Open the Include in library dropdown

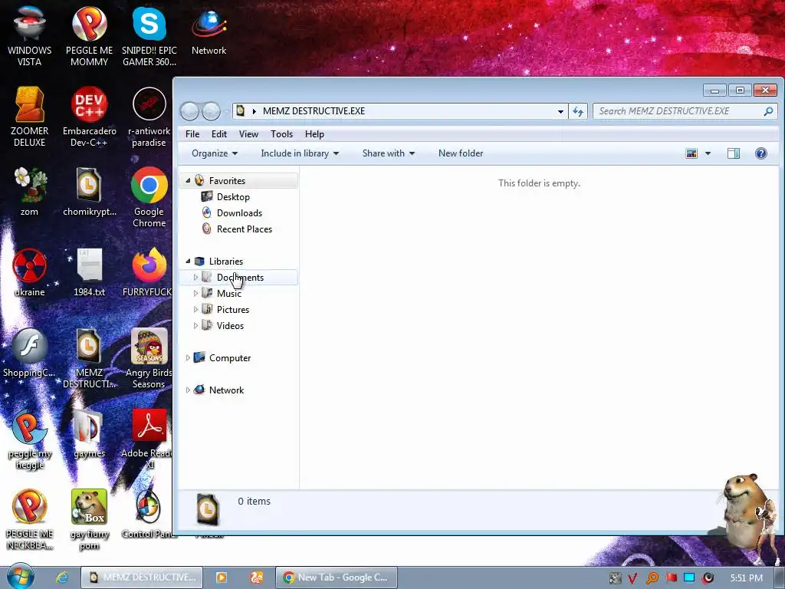point(300,153)
